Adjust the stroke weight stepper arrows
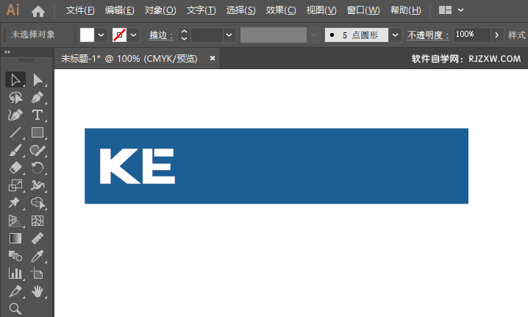The image size is (528, 317). pyautogui.click(x=184, y=35)
